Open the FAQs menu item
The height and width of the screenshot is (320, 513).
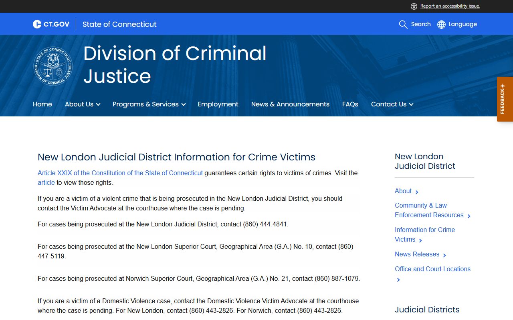tap(350, 104)
